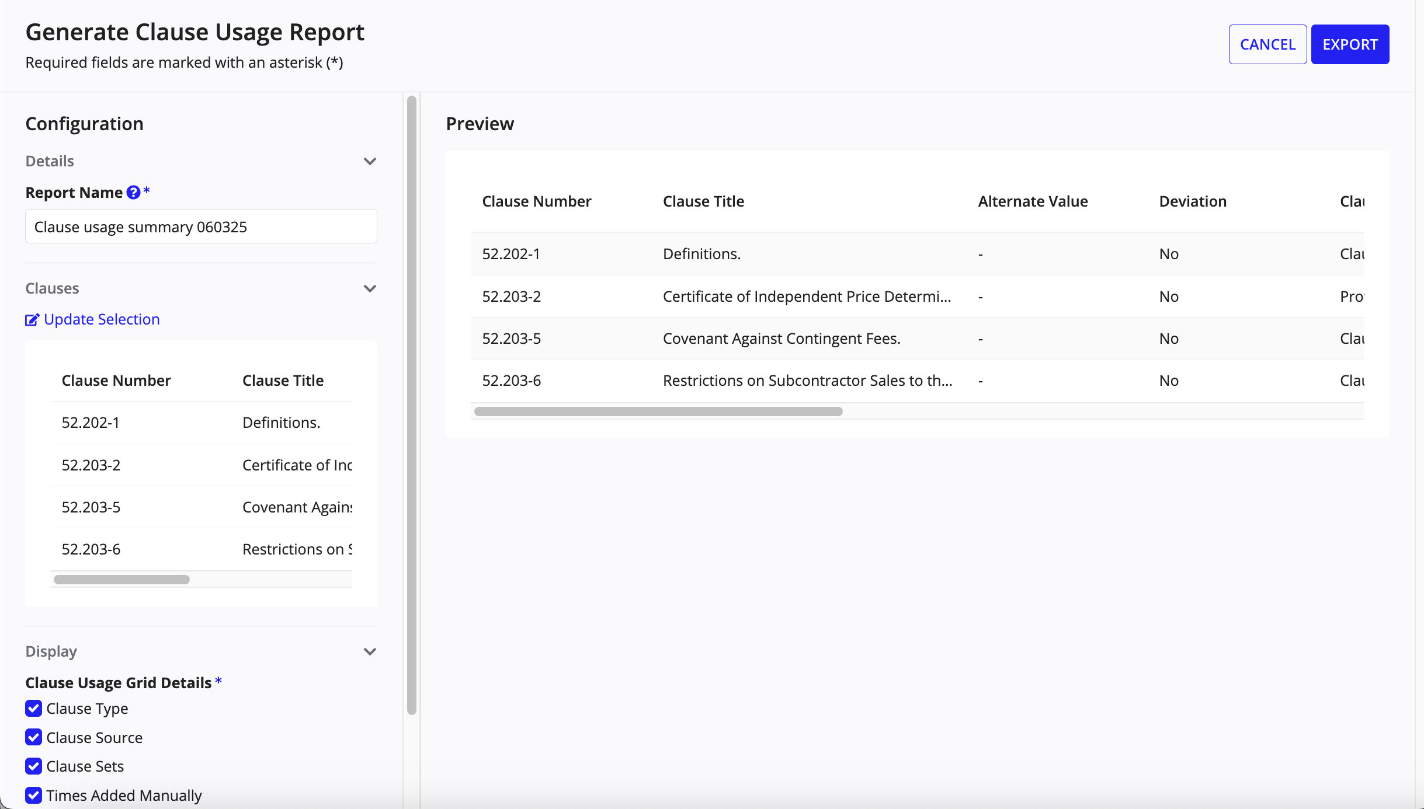Click 'Definitions.' in the Clauses list
The height and width of the screenshot is (809, 1424).
[281, 423]
